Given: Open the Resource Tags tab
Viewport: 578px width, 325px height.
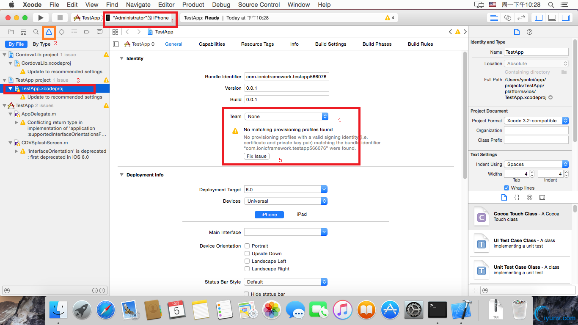Looking at the screenshot, I should click(258, 44).
